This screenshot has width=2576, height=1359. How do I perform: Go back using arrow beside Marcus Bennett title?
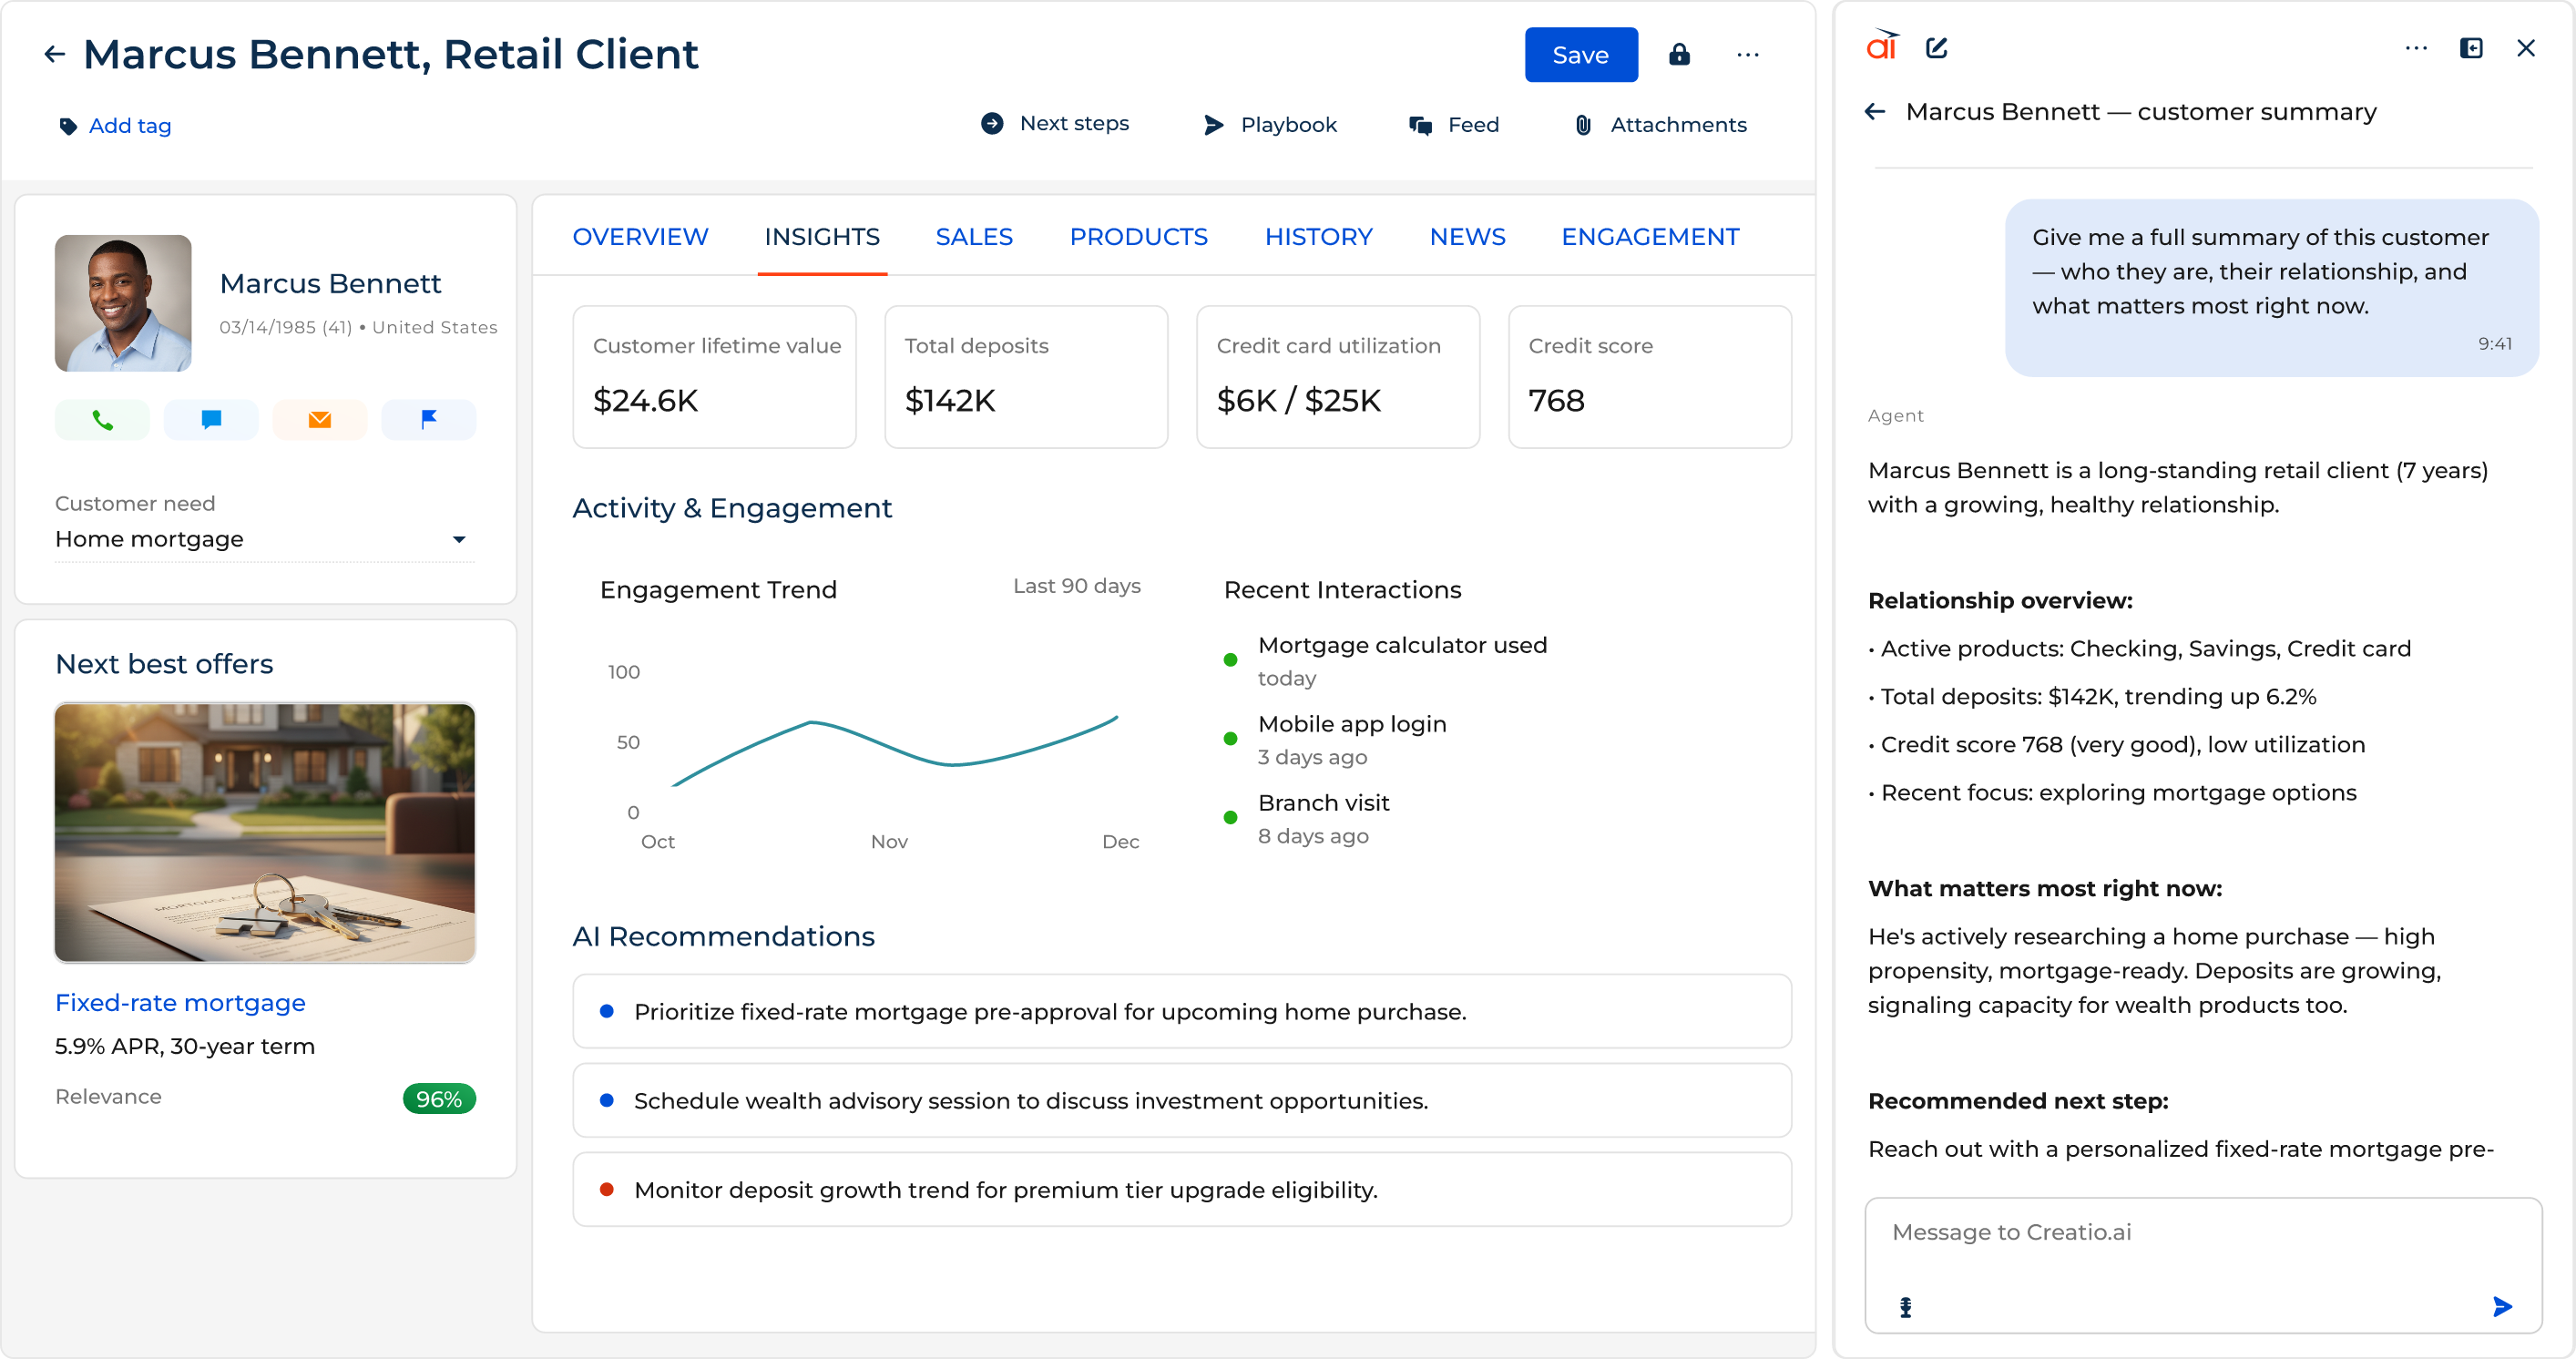[x=55, y=55]
